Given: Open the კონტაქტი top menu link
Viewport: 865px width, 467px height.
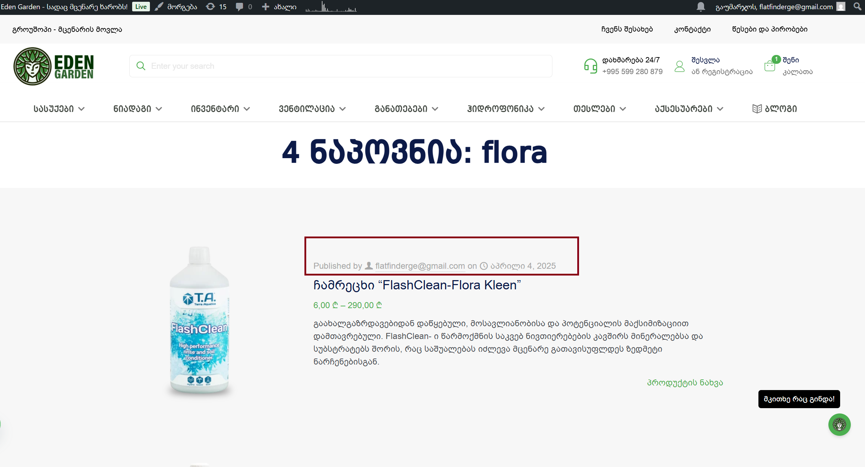Looking at the screenshot, I should 692,29.
